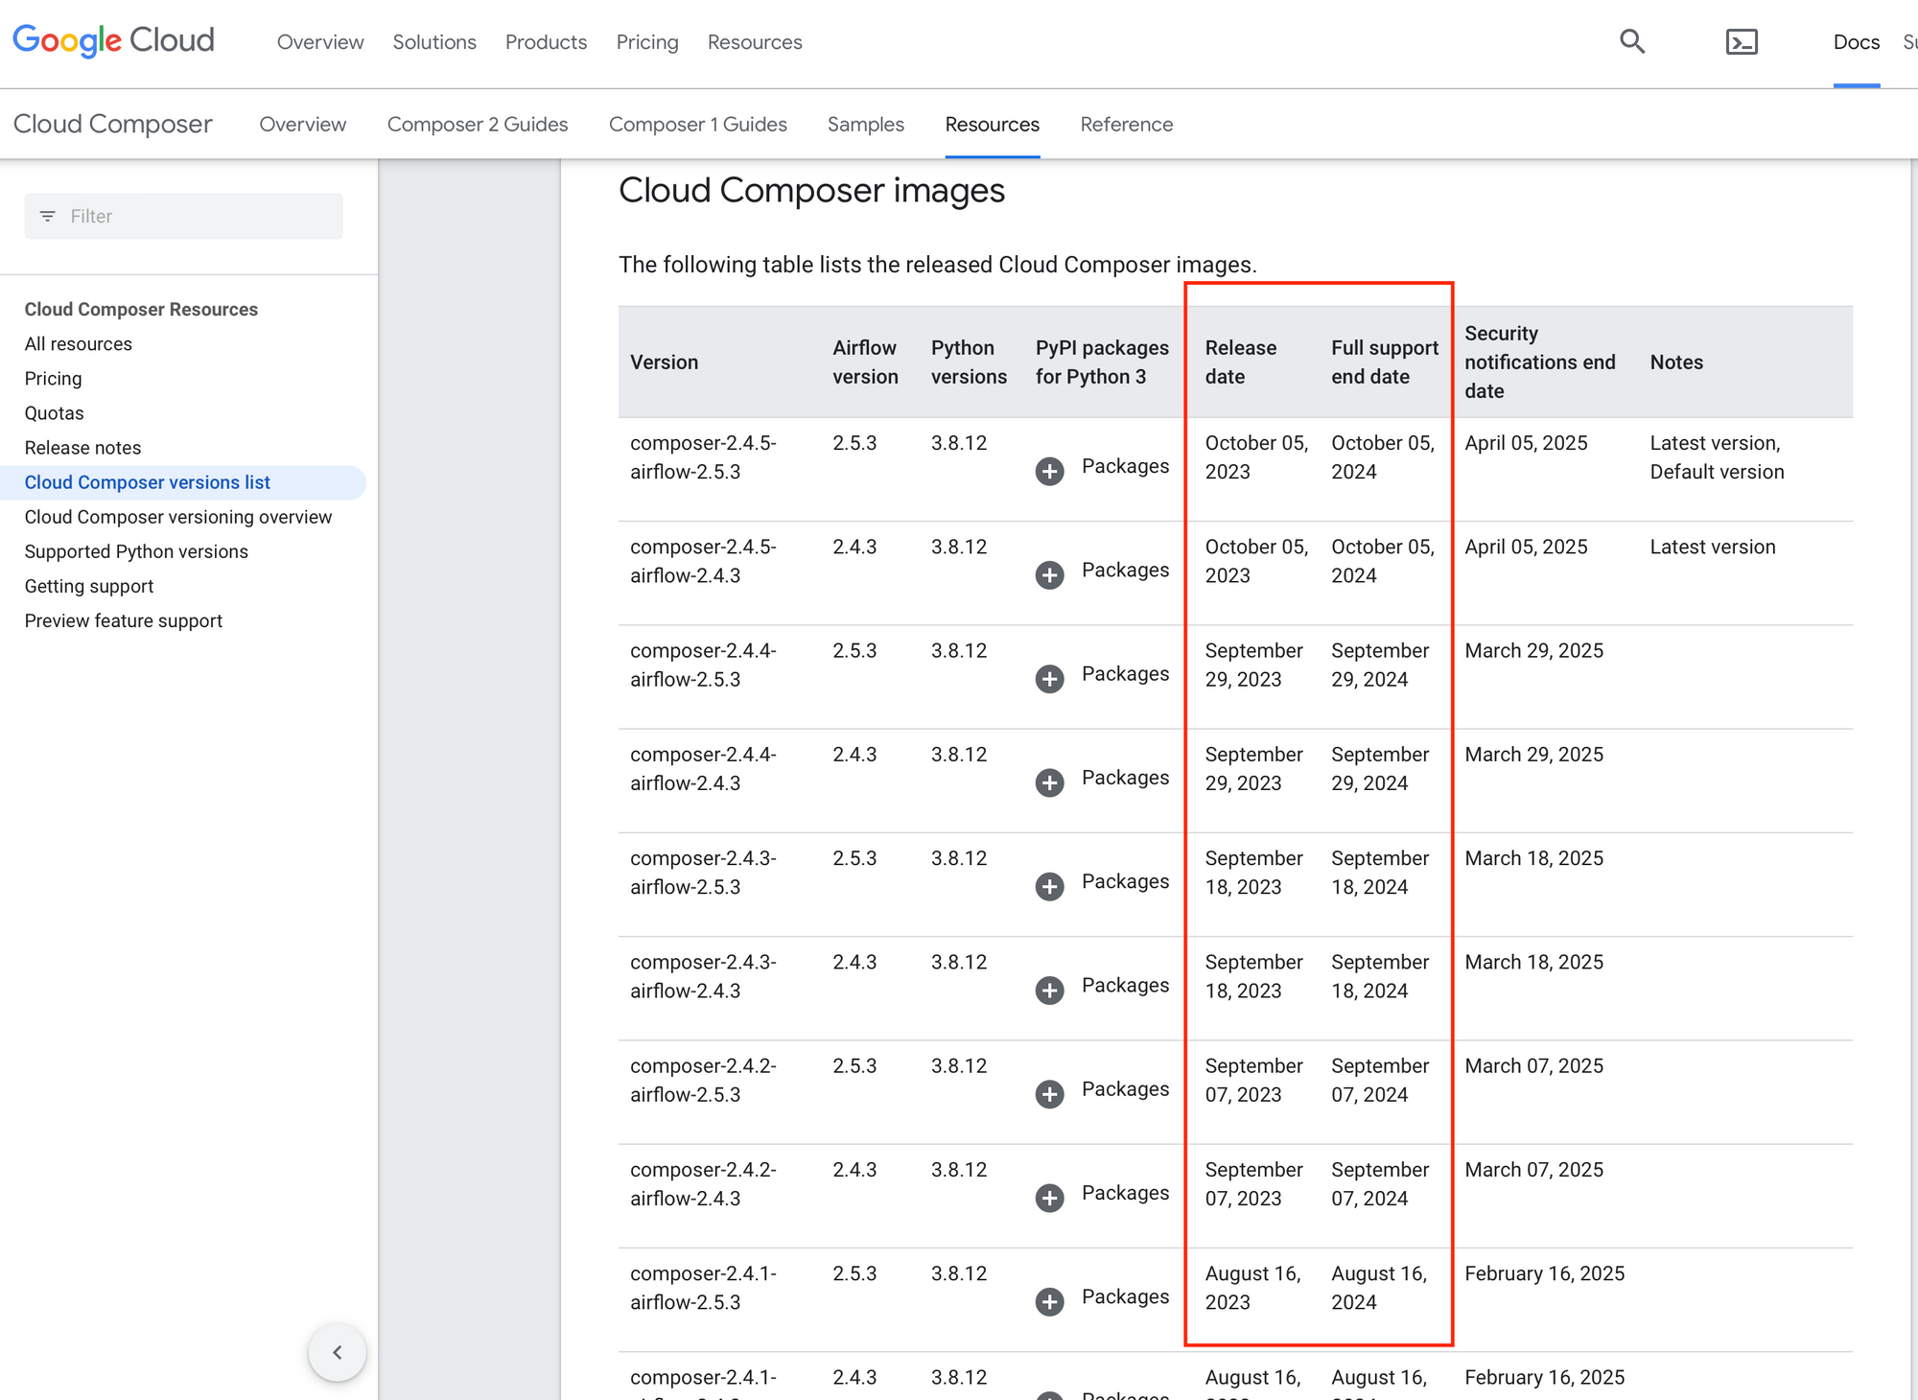1918x1400 pixels.
Task: Click the search magnifier icon
Action: pyautogui.click(x=1631, y=41)
